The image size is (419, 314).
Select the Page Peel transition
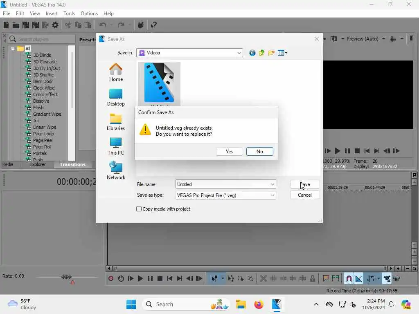[43, 140]
